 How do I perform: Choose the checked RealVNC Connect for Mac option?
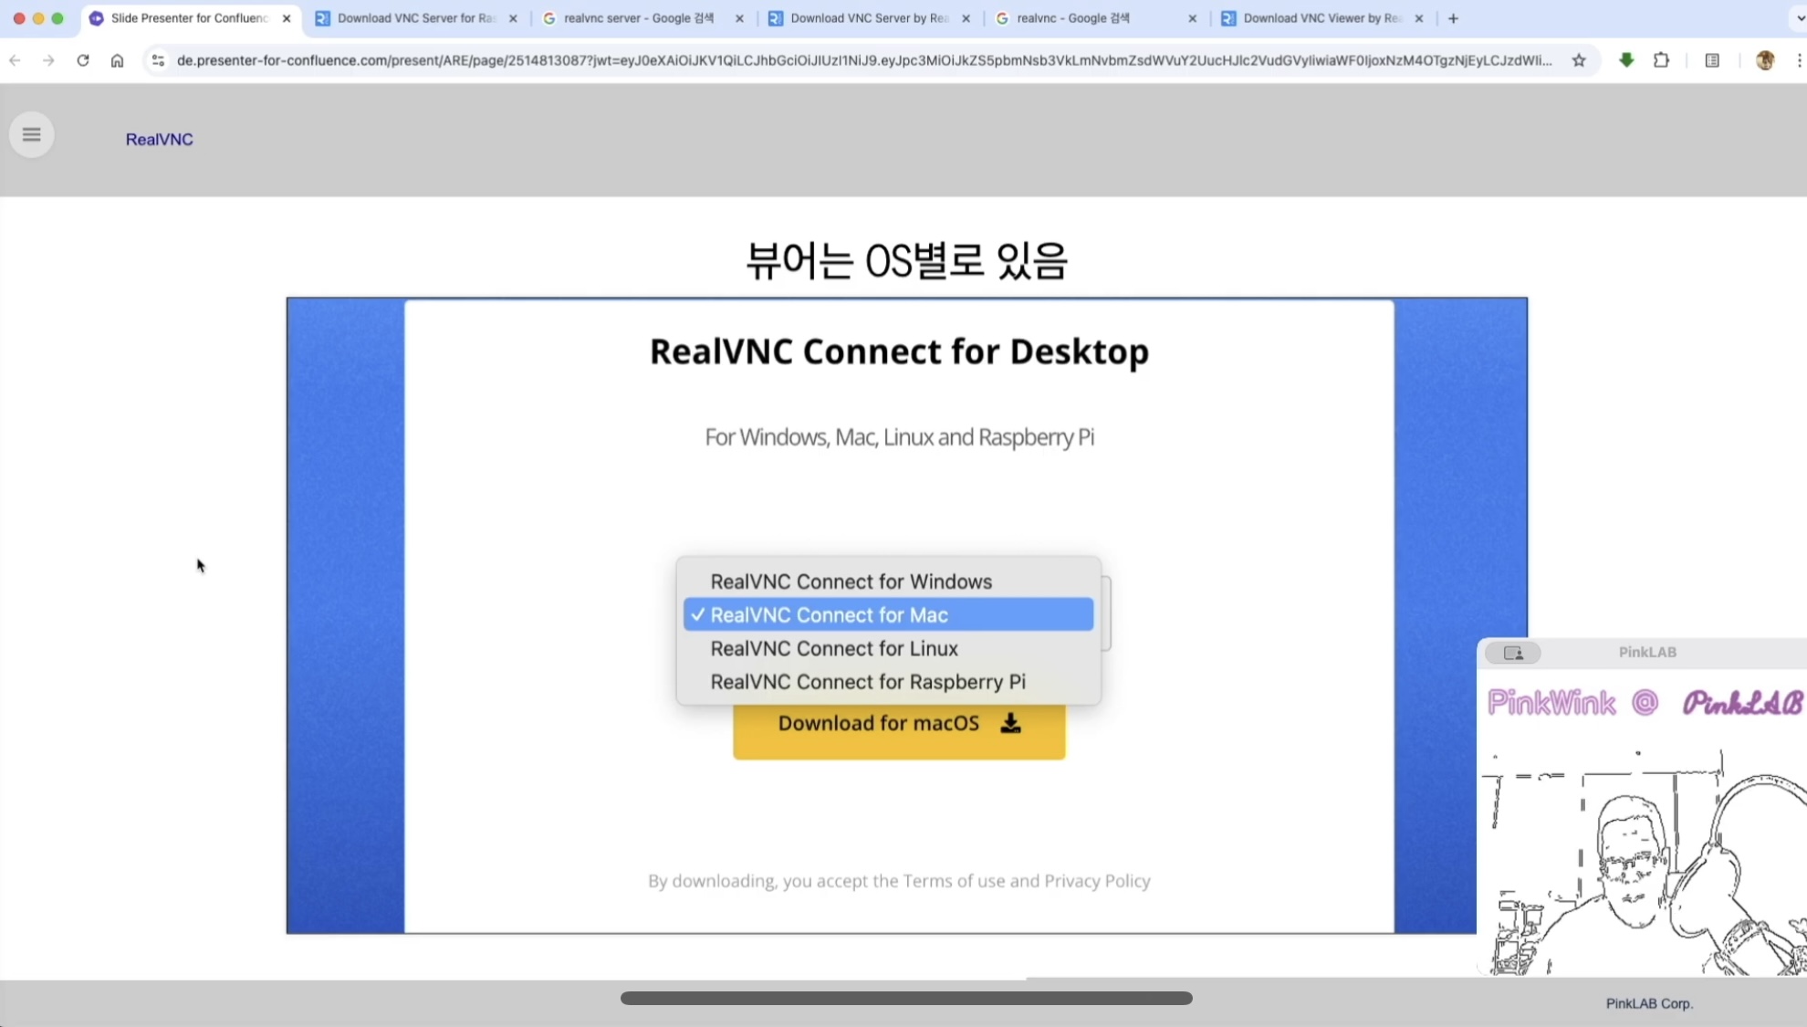click(x=887, y=615)
